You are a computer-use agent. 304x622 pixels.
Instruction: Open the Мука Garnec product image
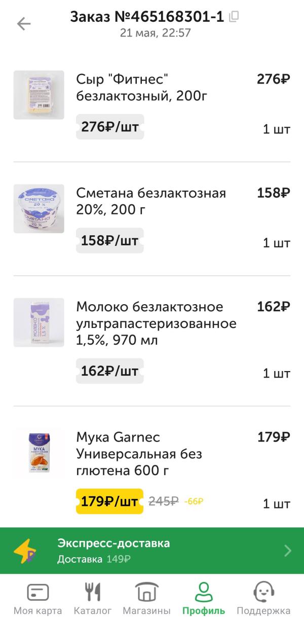pyautogui.click(x=39, y=453)
